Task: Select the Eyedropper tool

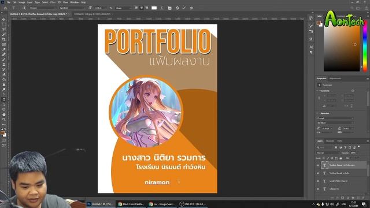Action: click(4, 49)
